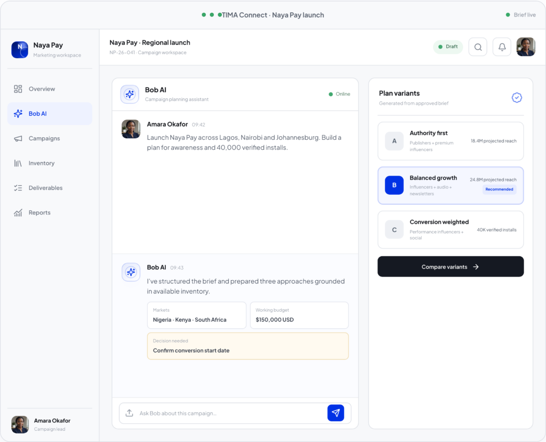Screen dimensions: 546x442
Task: Open profile photo in top right header
Action: pyautogui.click(x=526, y=47)
